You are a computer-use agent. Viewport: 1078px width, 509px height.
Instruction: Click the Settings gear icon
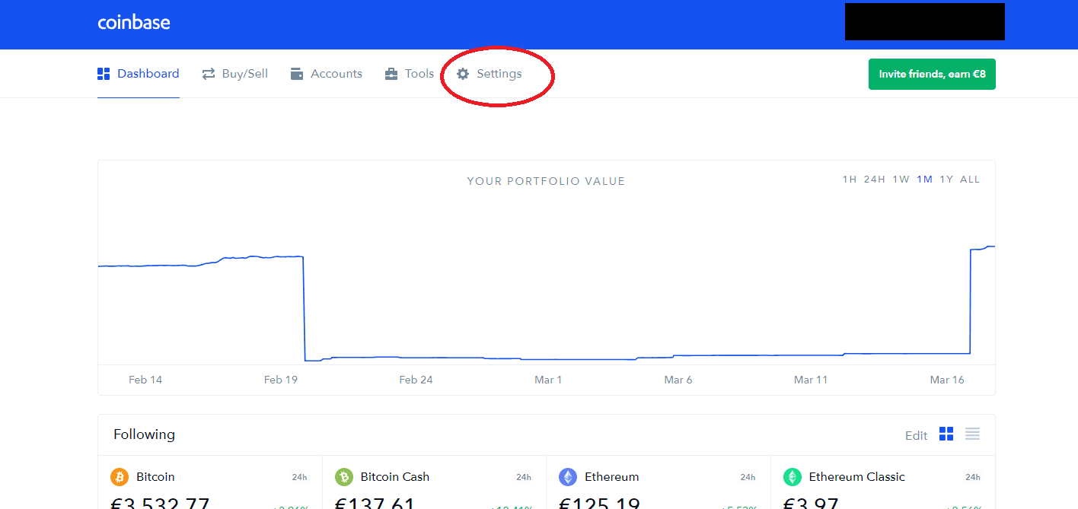pos(463,74)
